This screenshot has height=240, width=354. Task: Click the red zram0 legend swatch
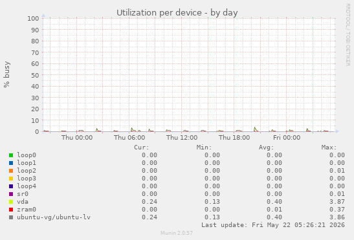tap(11, 210)
